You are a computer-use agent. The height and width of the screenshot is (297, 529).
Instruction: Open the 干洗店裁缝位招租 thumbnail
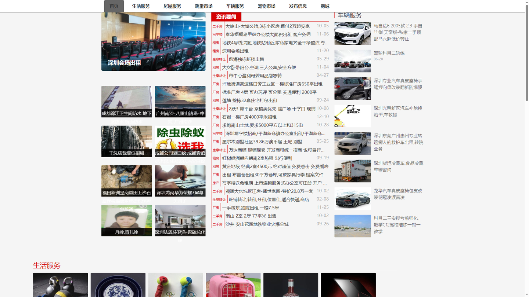pos(127,141)
